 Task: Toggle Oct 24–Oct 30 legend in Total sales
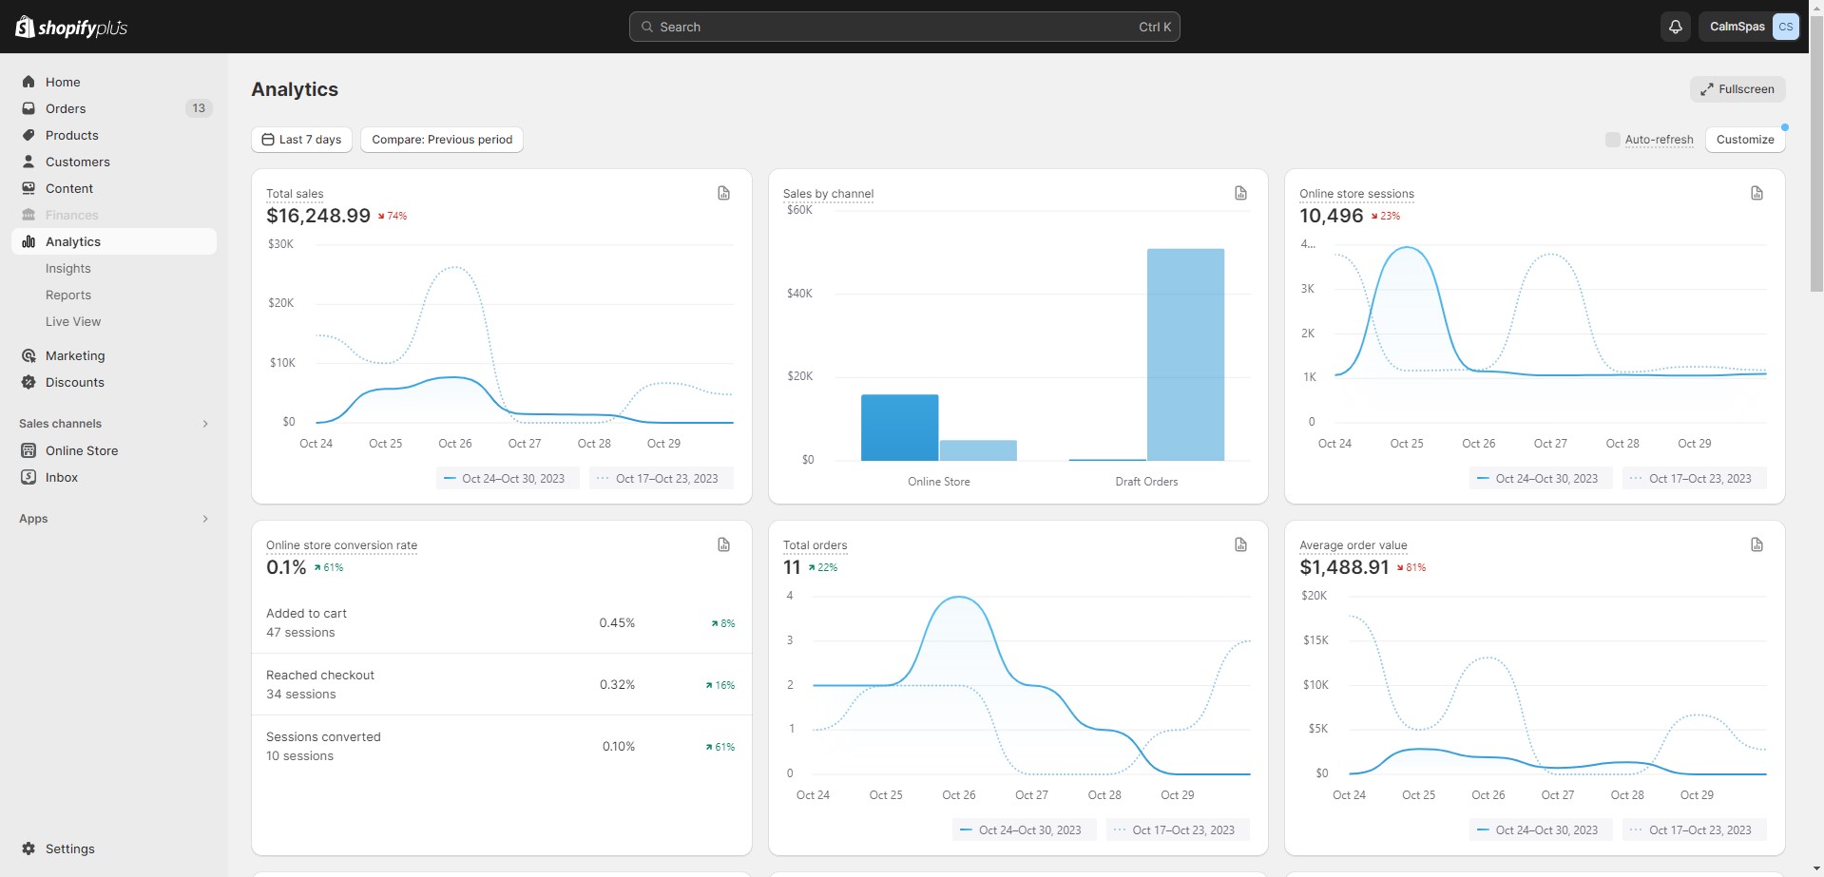pos(505,478)
